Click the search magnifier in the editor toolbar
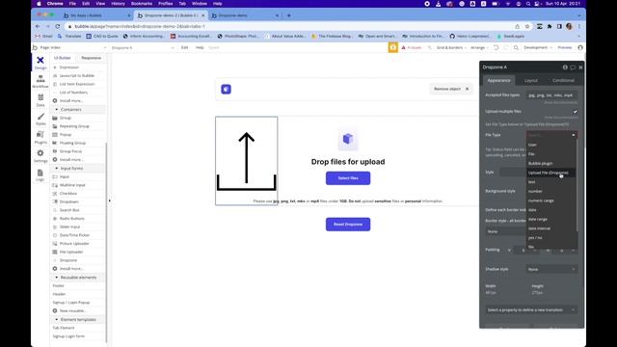This screenshot has width=617, height=347. coord(516,47)
